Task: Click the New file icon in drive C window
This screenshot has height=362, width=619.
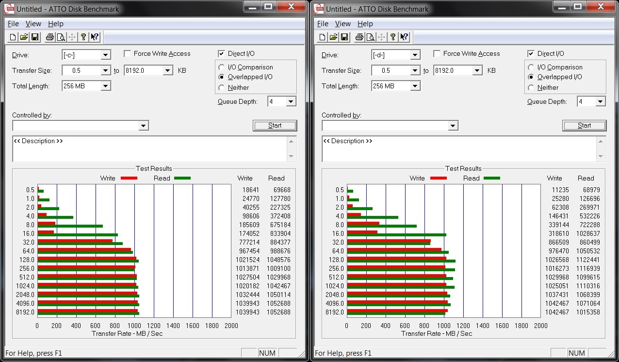Action: (13, 37)
